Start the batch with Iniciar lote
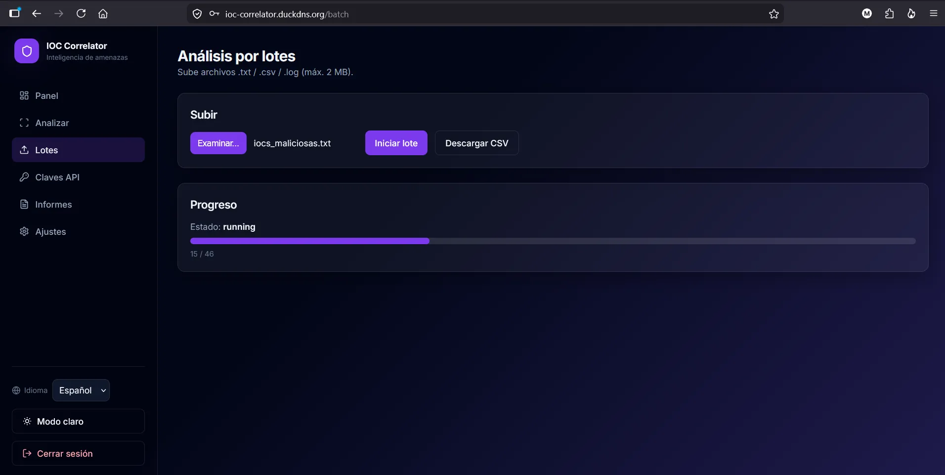The image size is (945, 475). (x=396, y=143)
